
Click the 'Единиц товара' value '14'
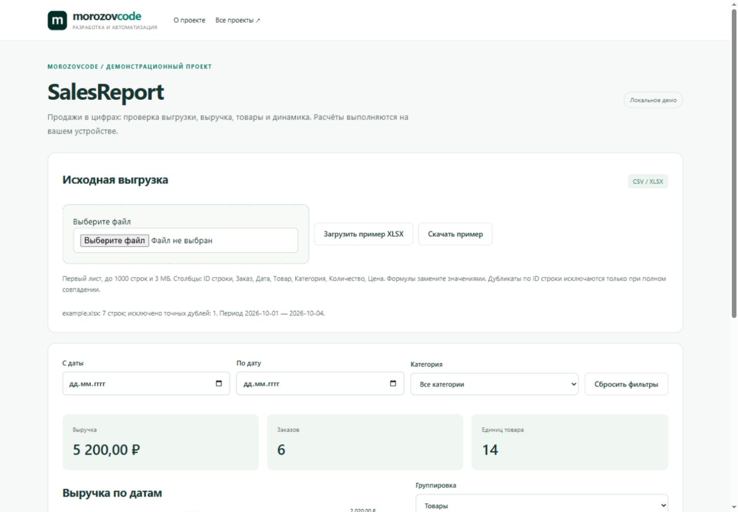click(490, 450)
